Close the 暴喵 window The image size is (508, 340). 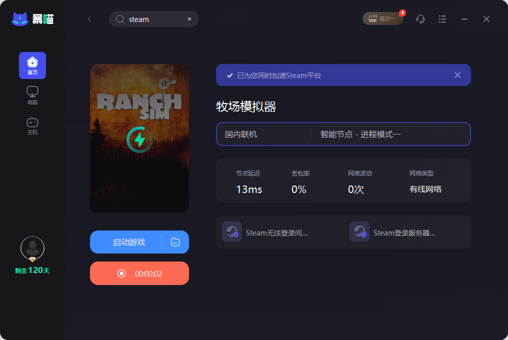486,19
